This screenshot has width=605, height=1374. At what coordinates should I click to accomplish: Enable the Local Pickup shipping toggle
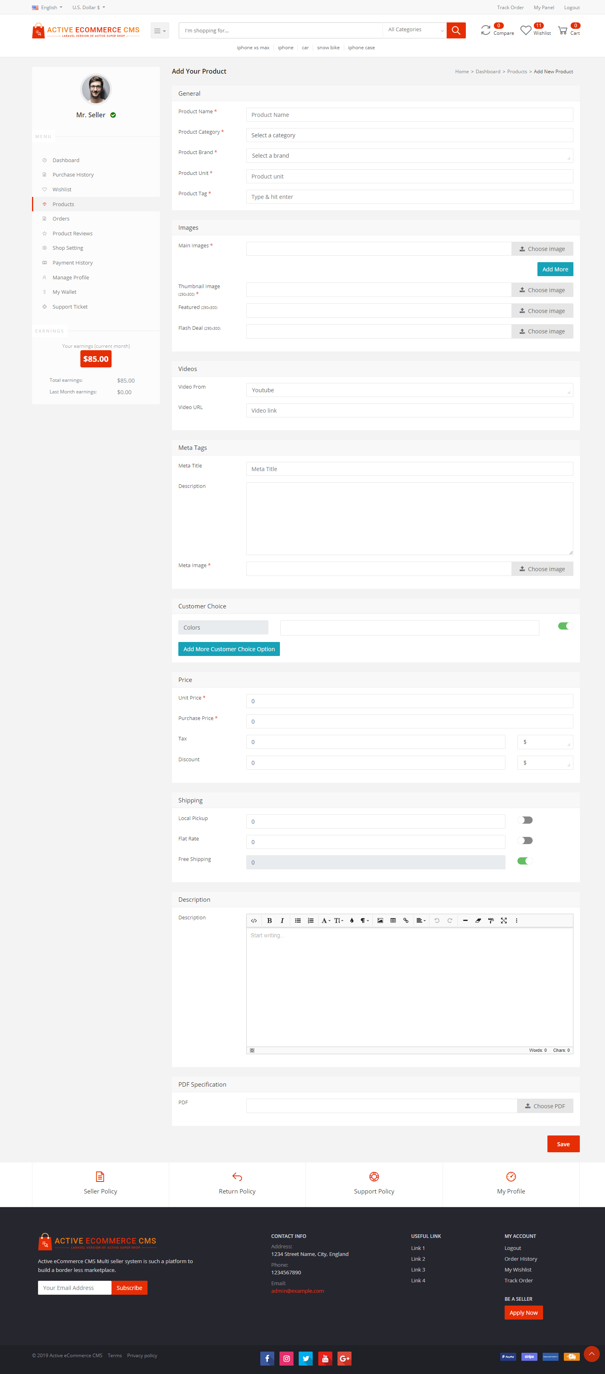point(525,820)
